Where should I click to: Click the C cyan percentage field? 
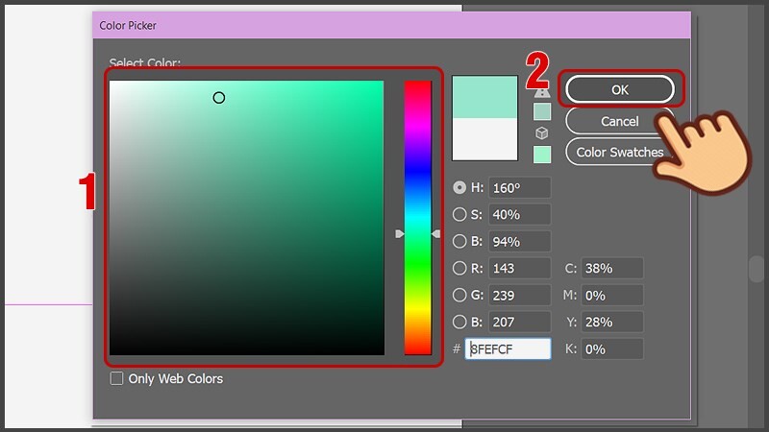(x=612, y=269)
